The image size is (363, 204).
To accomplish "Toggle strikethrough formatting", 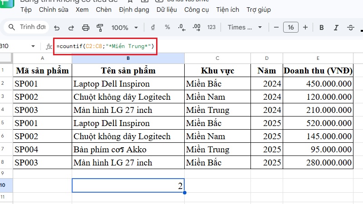I will [x=351, y=28].
